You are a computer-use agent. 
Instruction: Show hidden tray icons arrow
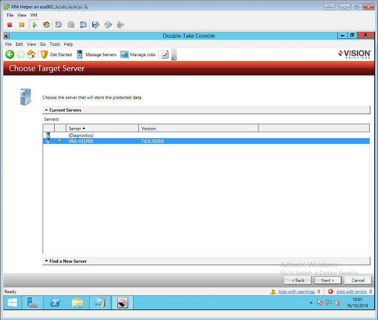coord(311,303)
